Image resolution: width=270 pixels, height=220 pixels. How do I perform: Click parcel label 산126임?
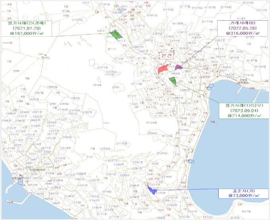point(162,153)
